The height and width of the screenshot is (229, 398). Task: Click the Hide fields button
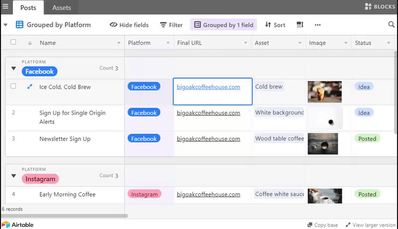pos(129,25)
